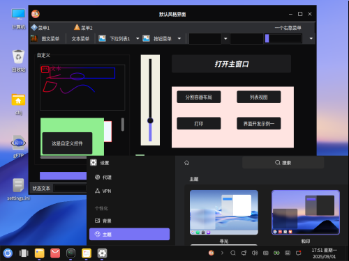Open the file manager taskbar icon

pyautogui.click(x=40, y=253)
